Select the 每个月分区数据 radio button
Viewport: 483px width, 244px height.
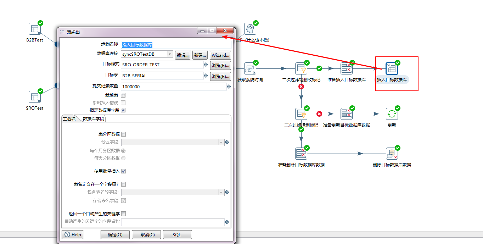click(x=123, y=150)
